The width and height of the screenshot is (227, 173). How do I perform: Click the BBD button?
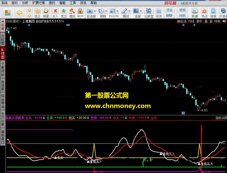click(169, 16)
